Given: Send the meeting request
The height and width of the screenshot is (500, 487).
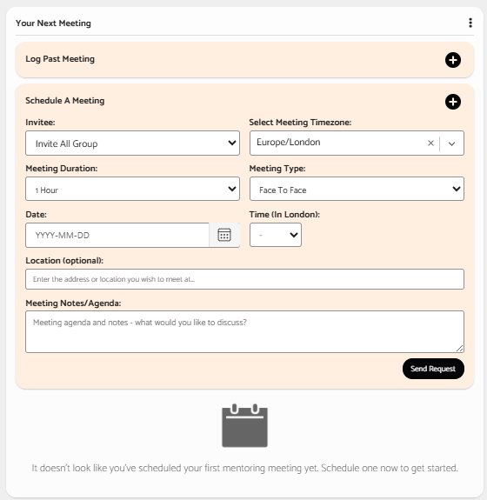Looking at the screenshot, I should click(433, 369).
